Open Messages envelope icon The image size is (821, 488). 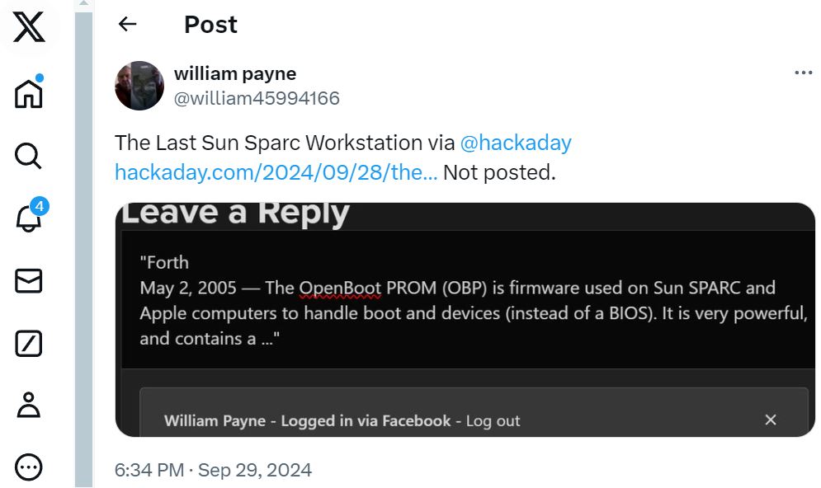tap(28, 281)
